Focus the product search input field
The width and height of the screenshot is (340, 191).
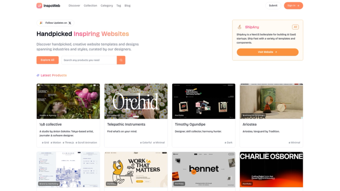[x=89, y=60]
